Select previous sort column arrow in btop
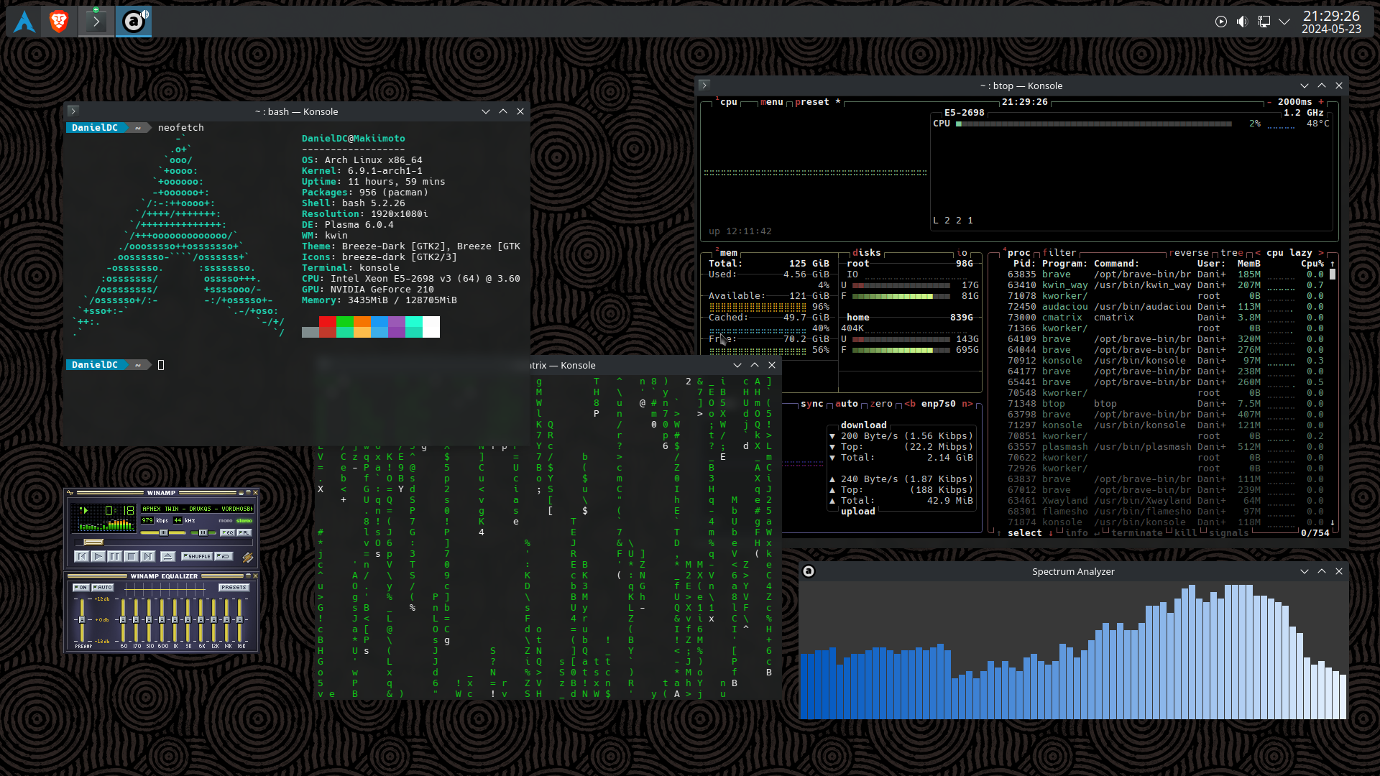The height and width of the screenshot is (776, 1380). coord(1258,253)
